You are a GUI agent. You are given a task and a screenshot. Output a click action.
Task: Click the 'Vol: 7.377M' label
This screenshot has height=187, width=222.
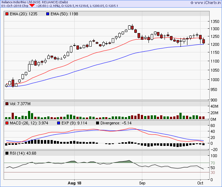point(20,104)
